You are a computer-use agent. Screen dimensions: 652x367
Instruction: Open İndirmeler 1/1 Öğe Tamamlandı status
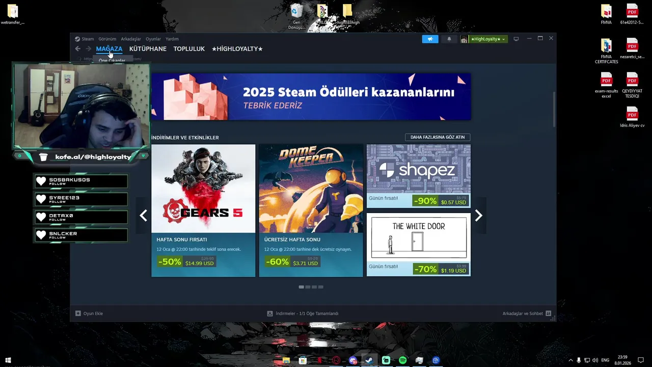pyautogui.click(x=303, y=313)
